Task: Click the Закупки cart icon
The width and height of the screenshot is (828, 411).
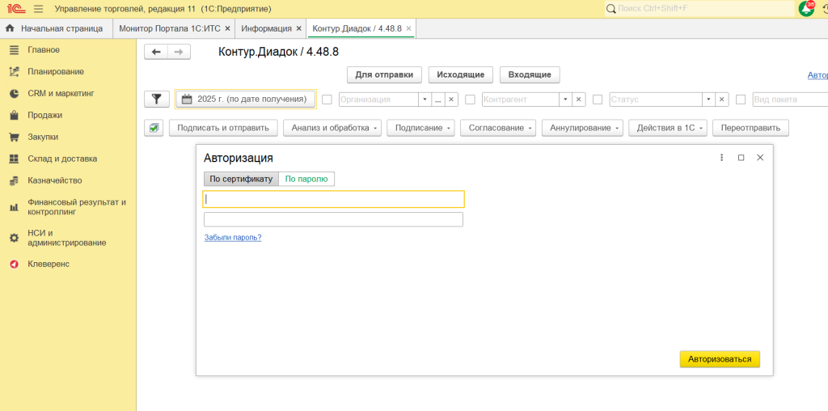Action: click(x=15, y=137)
